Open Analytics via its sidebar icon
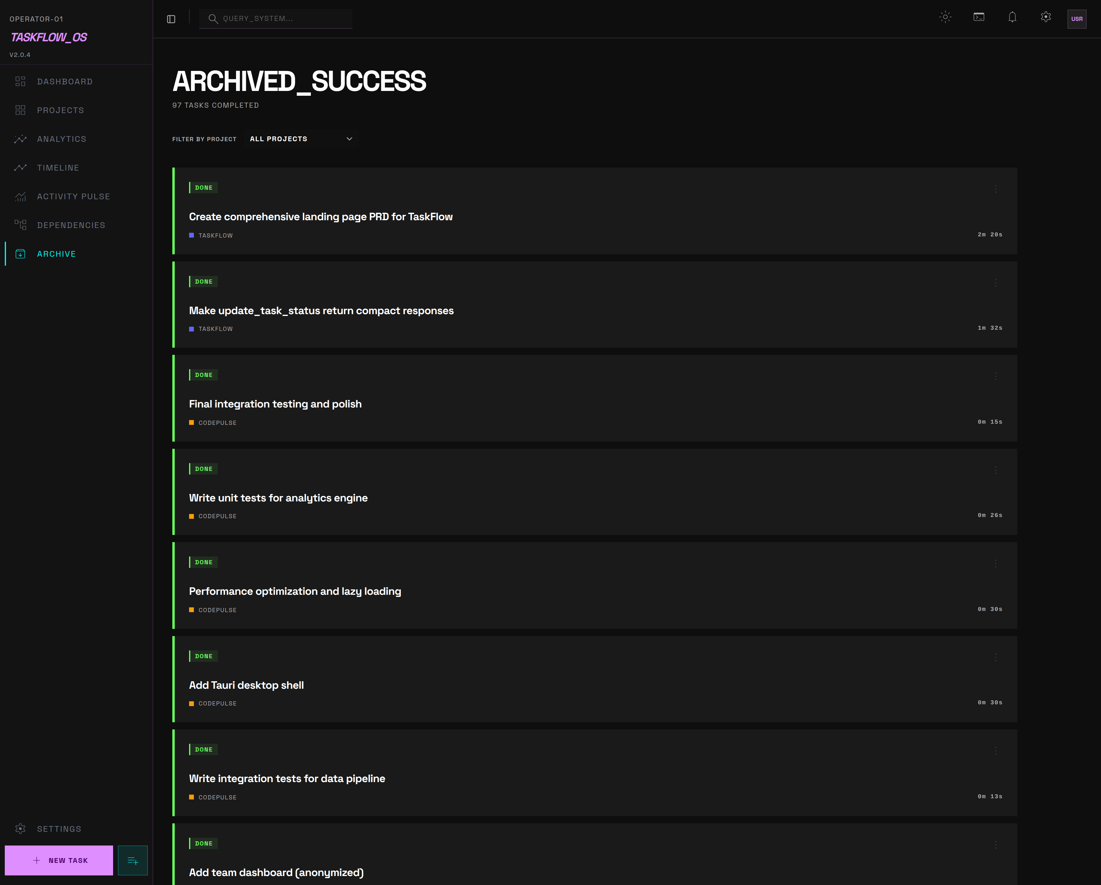This screenshot has width=1101, height=885. (x=20, y=139)
